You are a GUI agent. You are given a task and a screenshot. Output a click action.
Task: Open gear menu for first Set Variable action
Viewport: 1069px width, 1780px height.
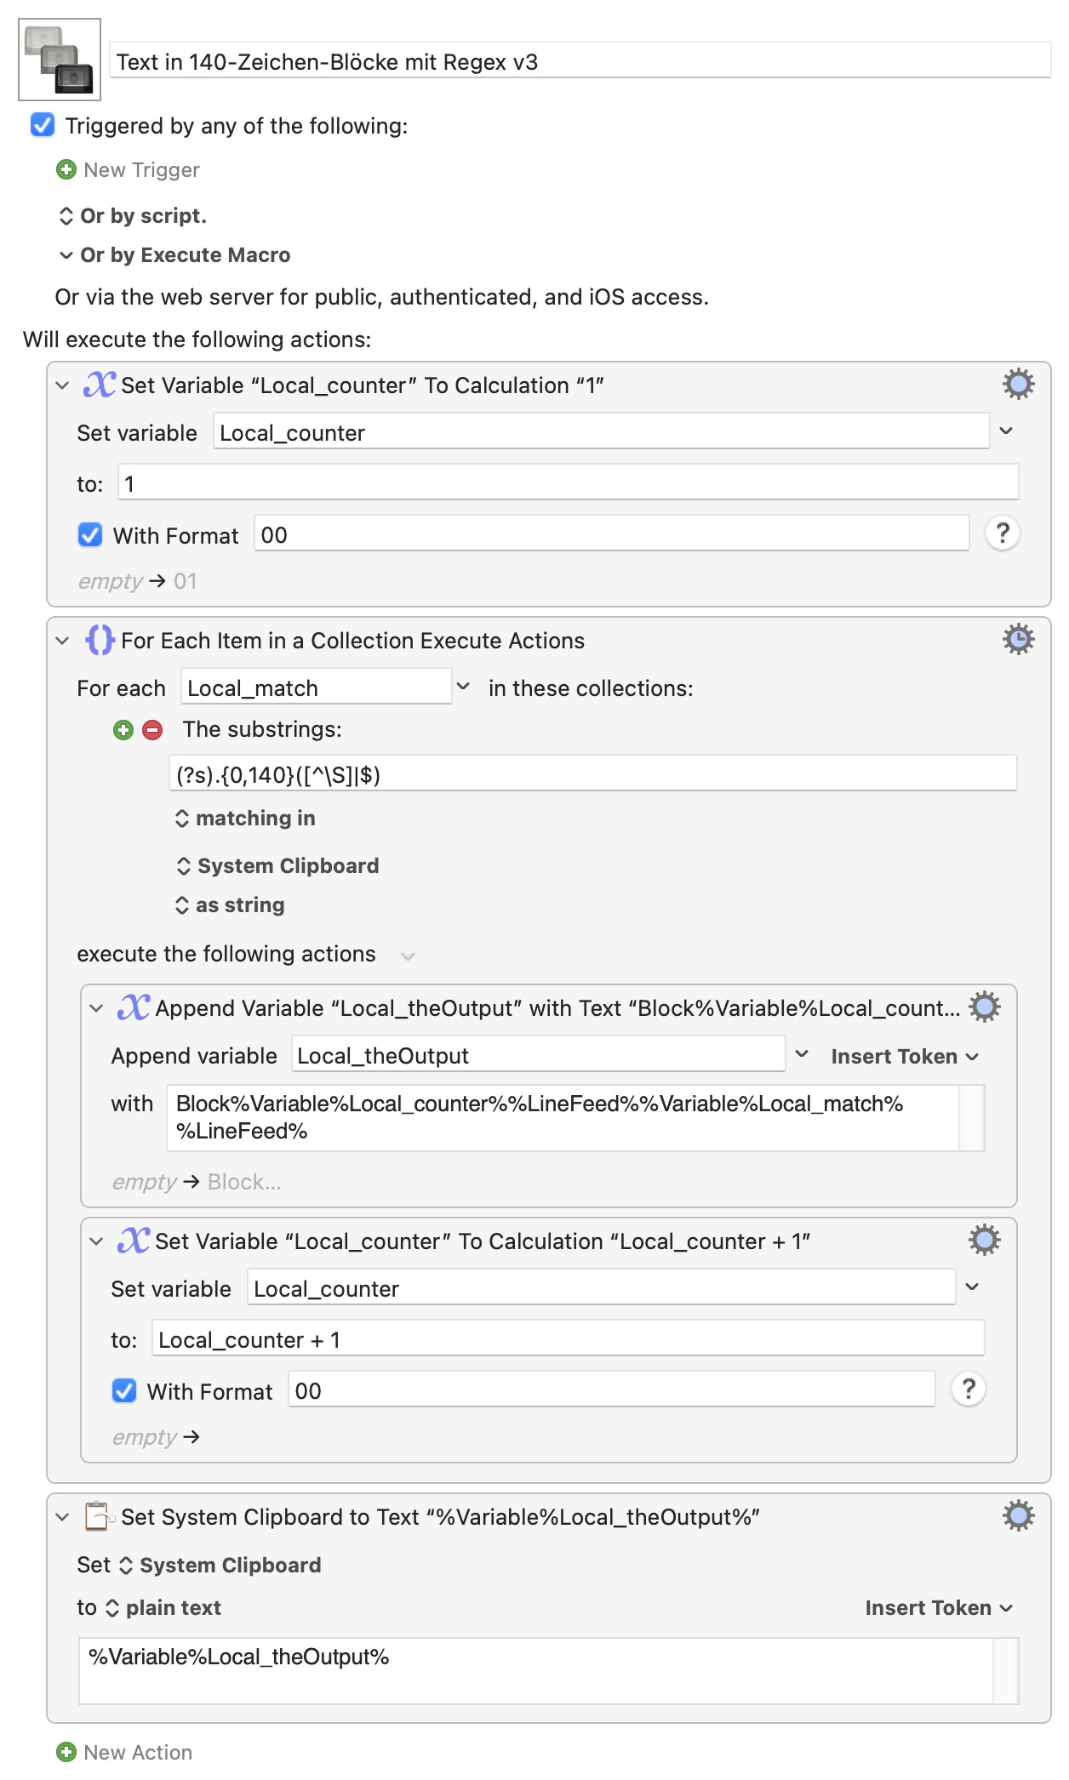1018,385
